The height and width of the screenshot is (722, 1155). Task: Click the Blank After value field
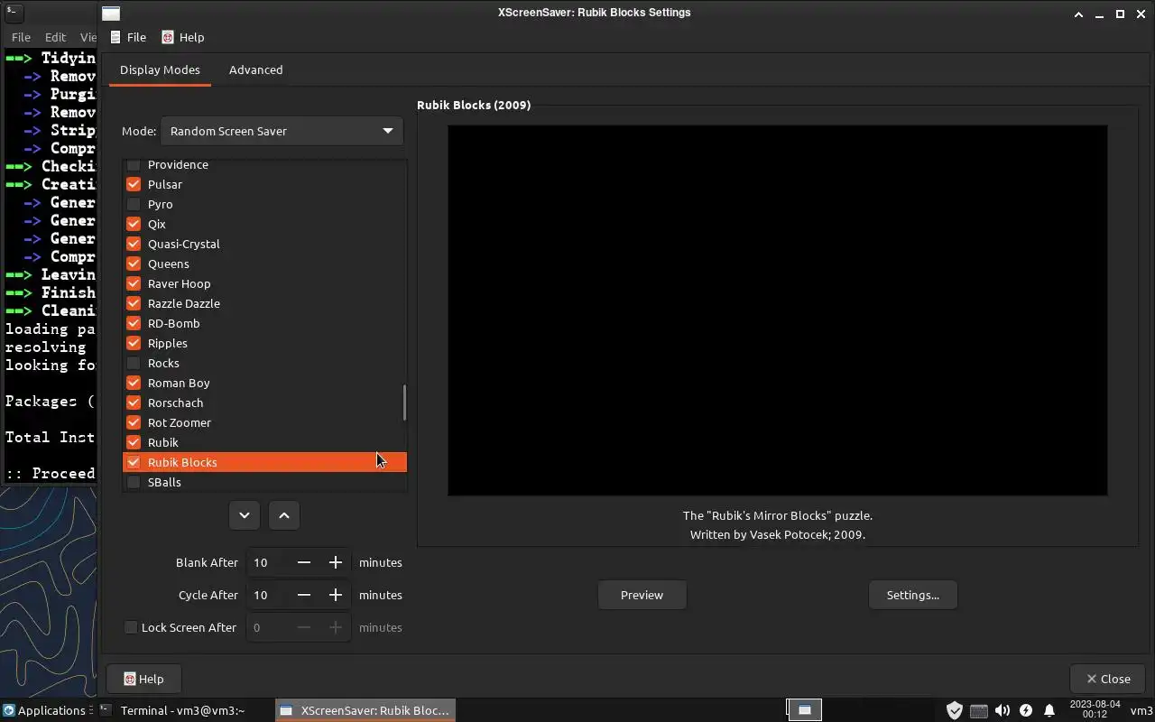coord(268,562)
